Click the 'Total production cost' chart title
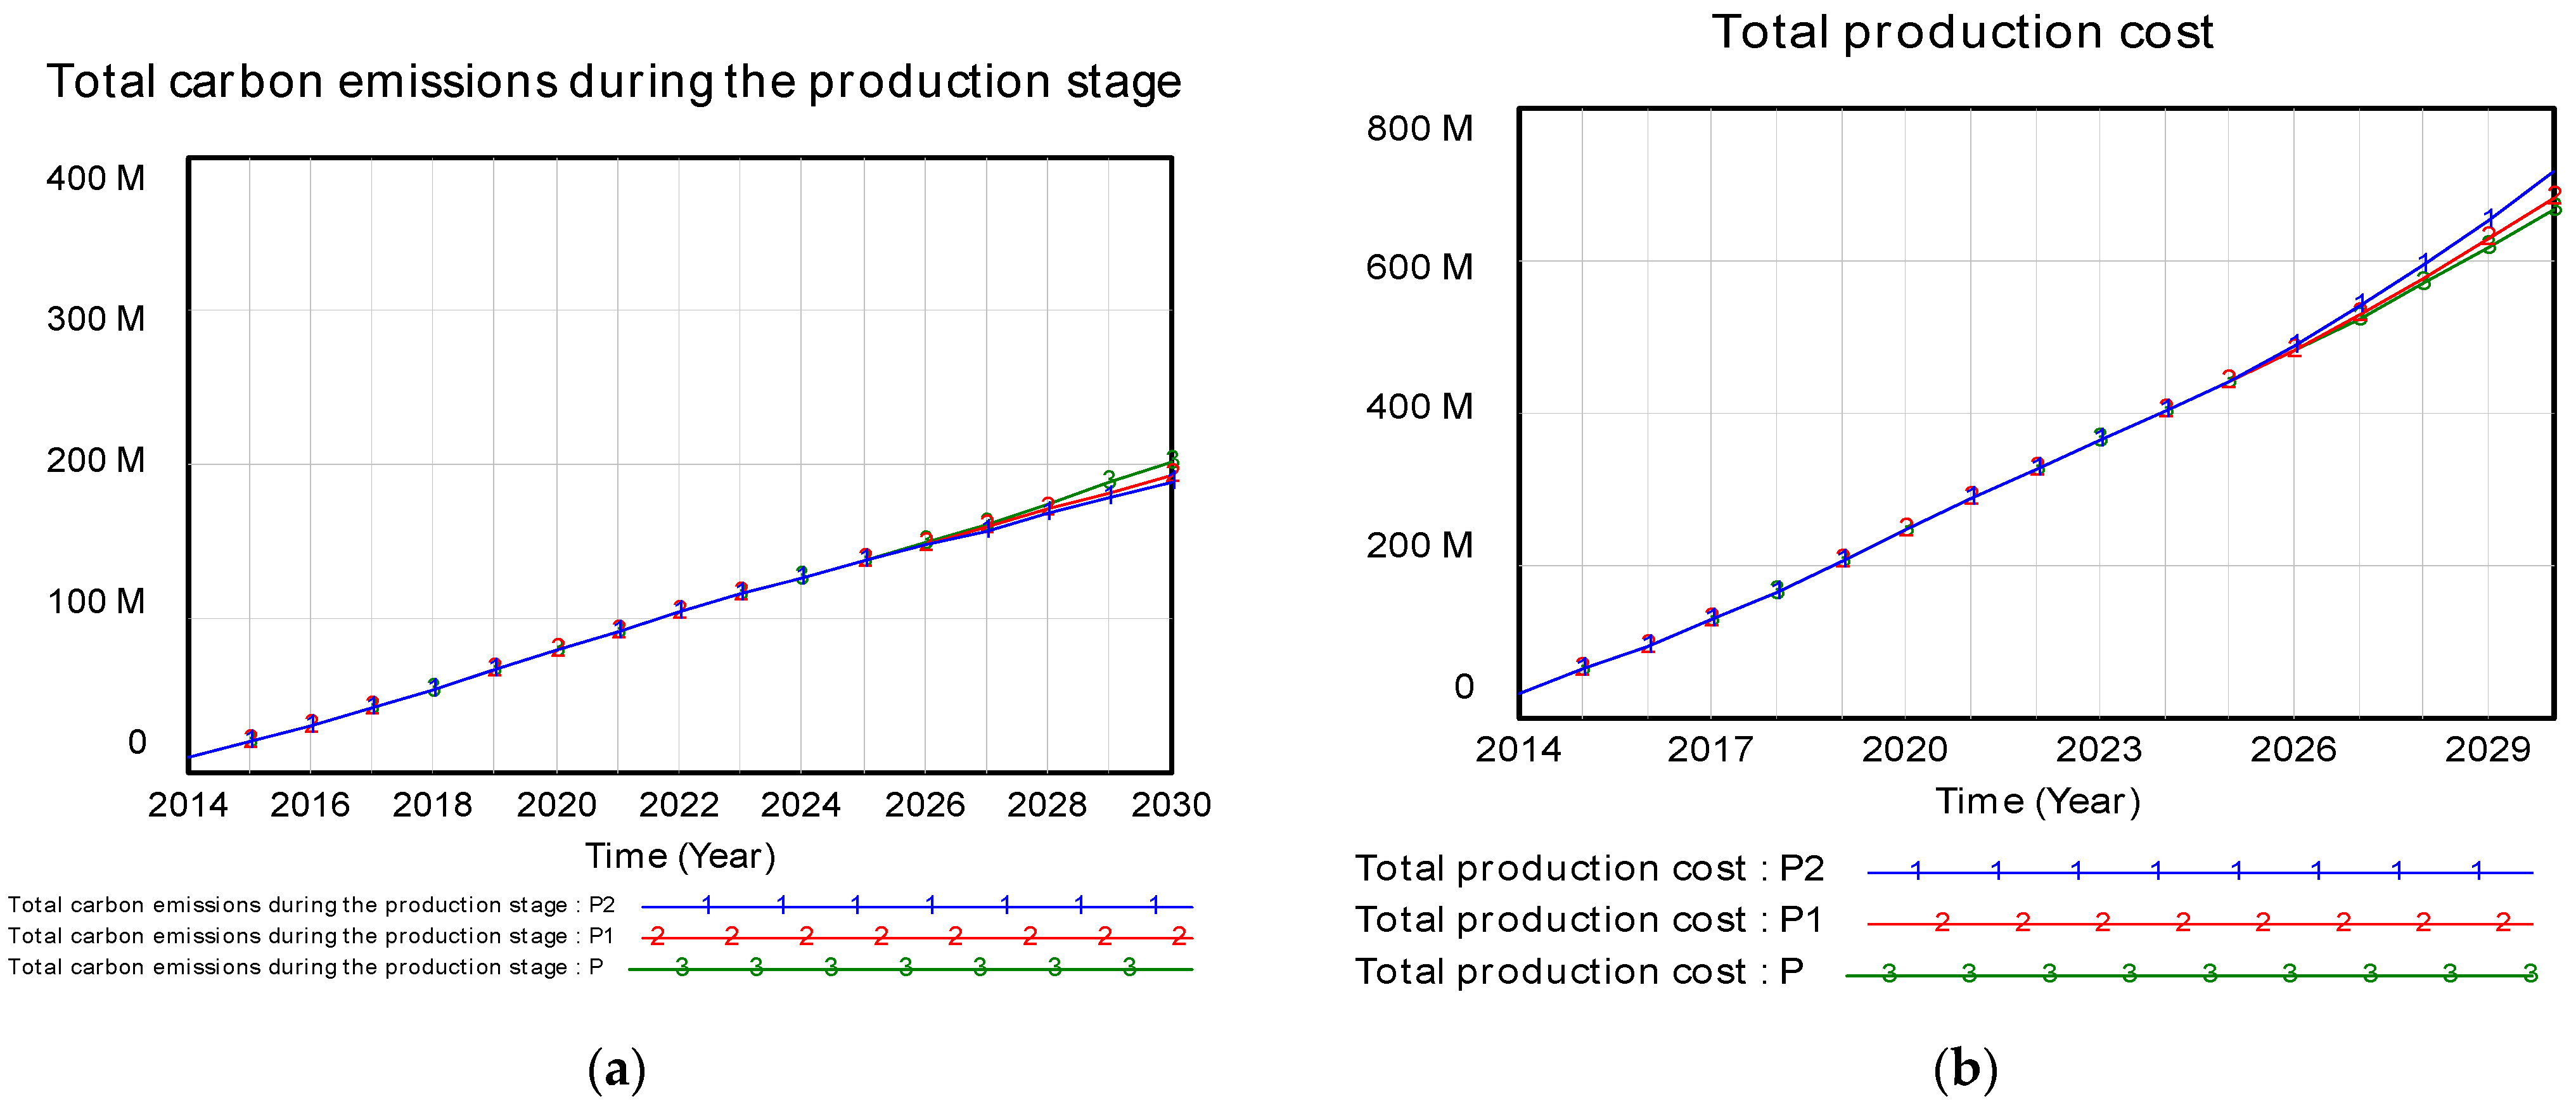This screenshot has width=2576, height=1113. [1963, 33]
